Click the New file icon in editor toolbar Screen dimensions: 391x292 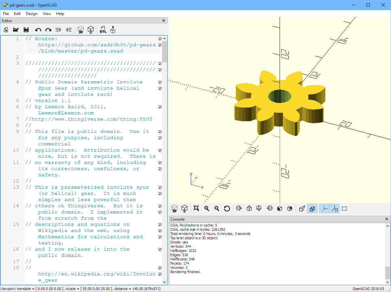(x=6, y=30)
